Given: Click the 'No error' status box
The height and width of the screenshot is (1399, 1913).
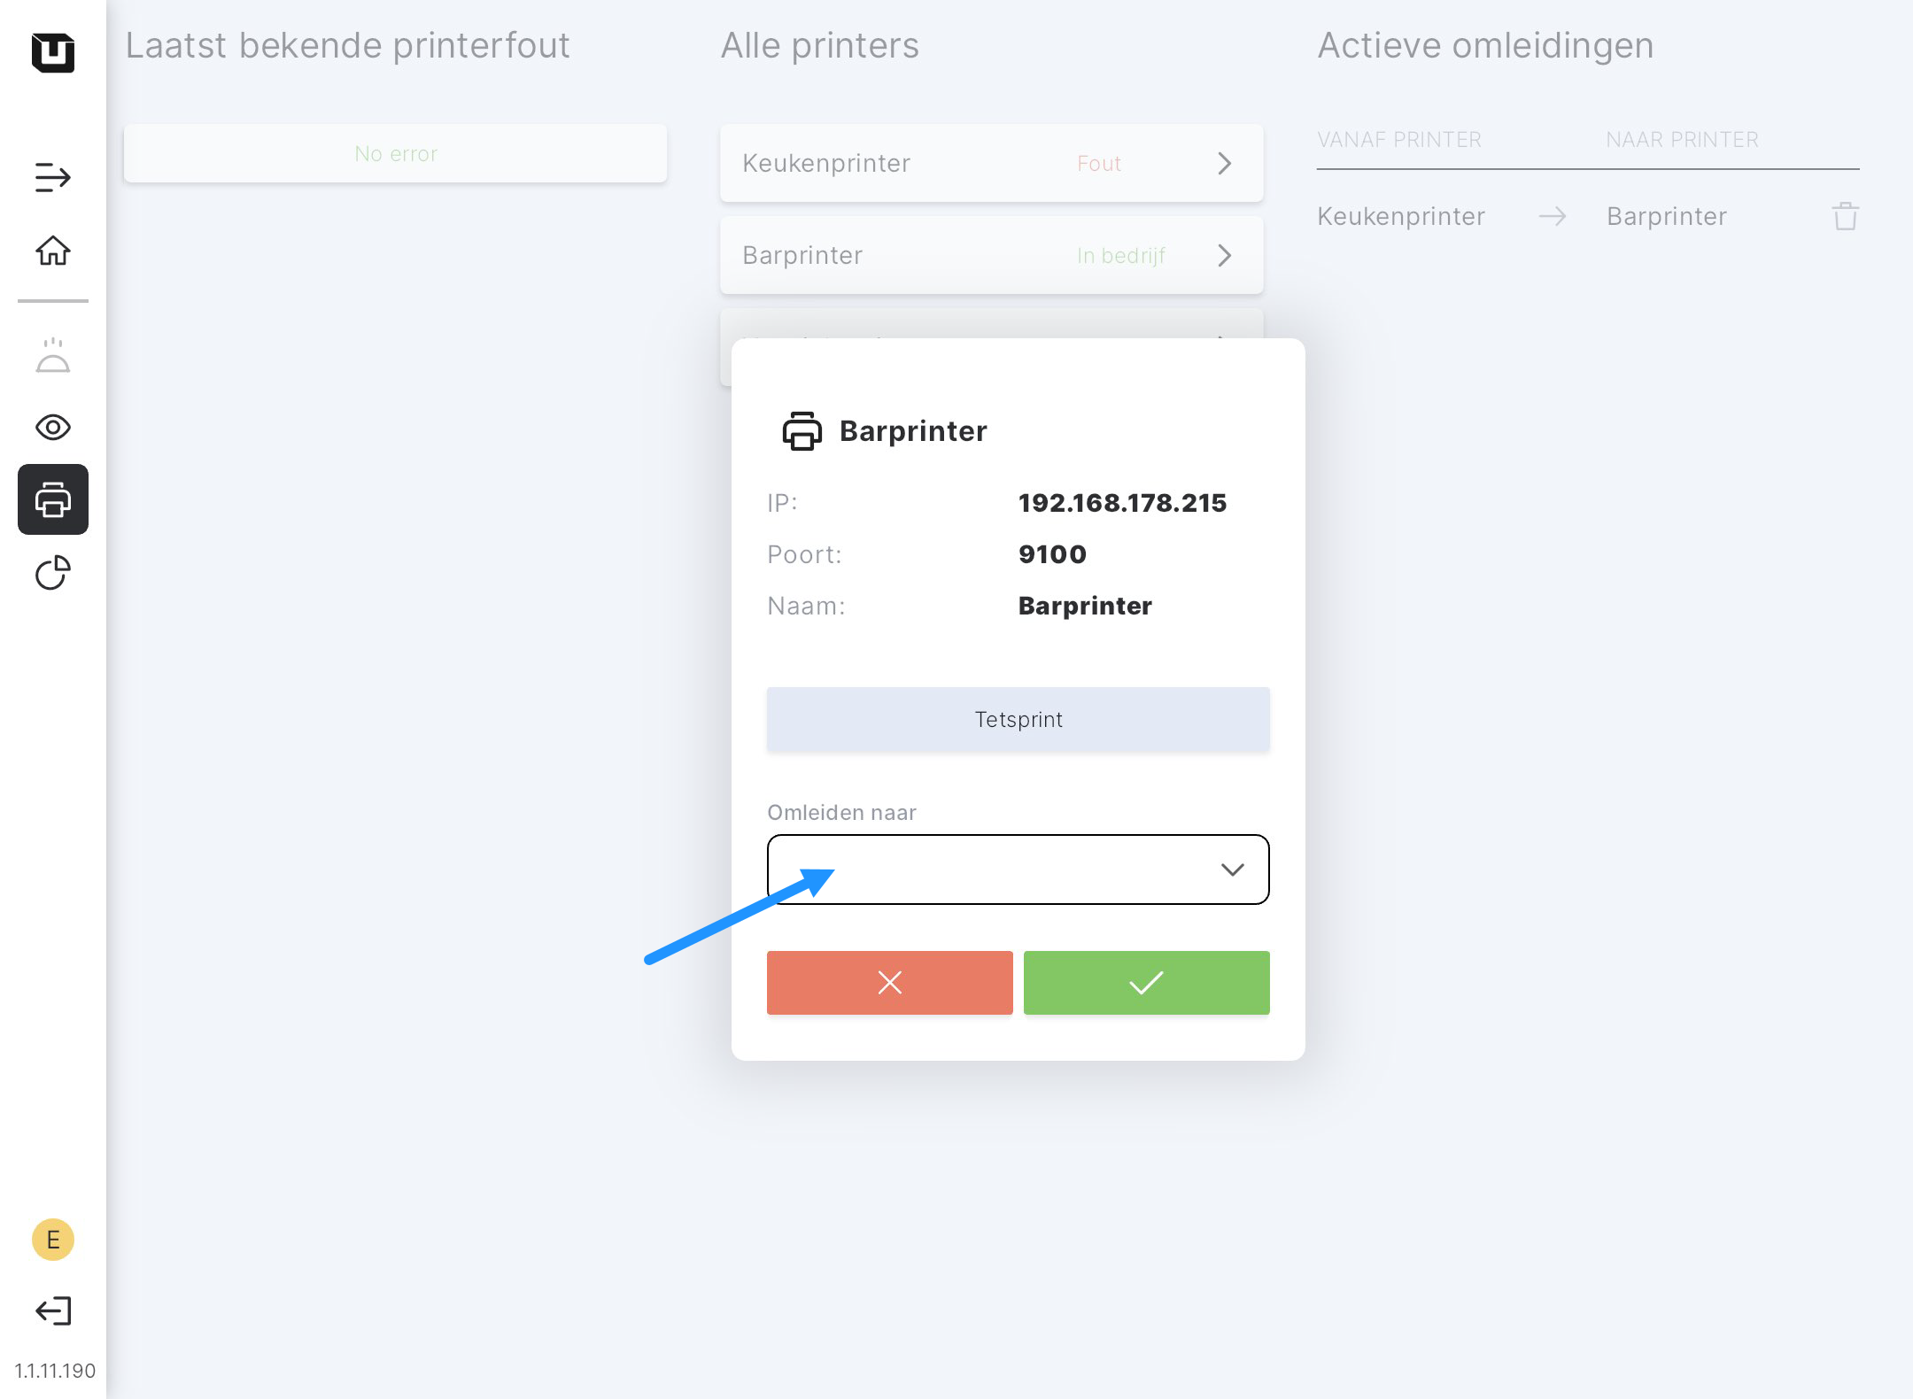Looking at the screenshot, I should [x=395, y=154].
